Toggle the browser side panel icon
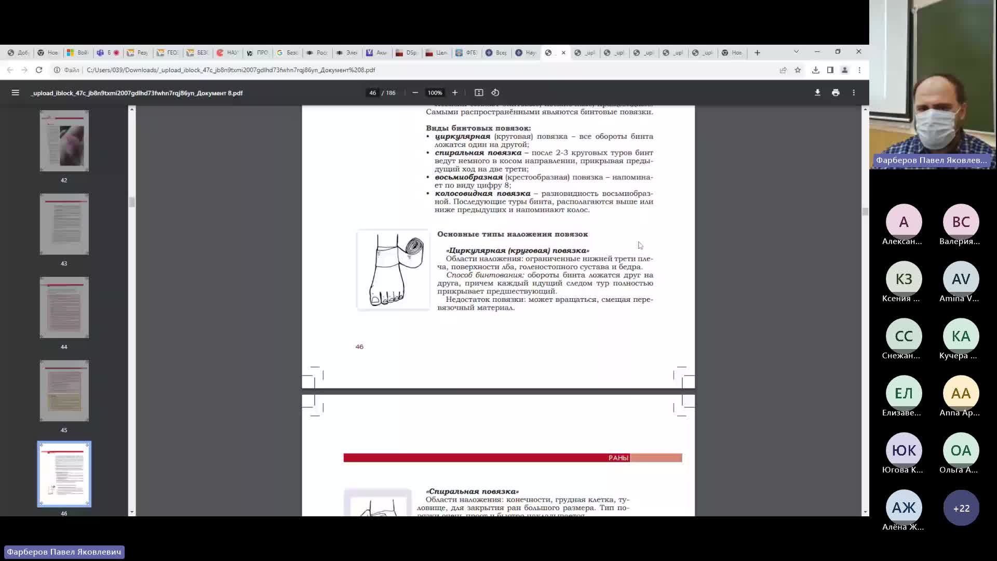This screenshot has height=561, width=997. 830,70
